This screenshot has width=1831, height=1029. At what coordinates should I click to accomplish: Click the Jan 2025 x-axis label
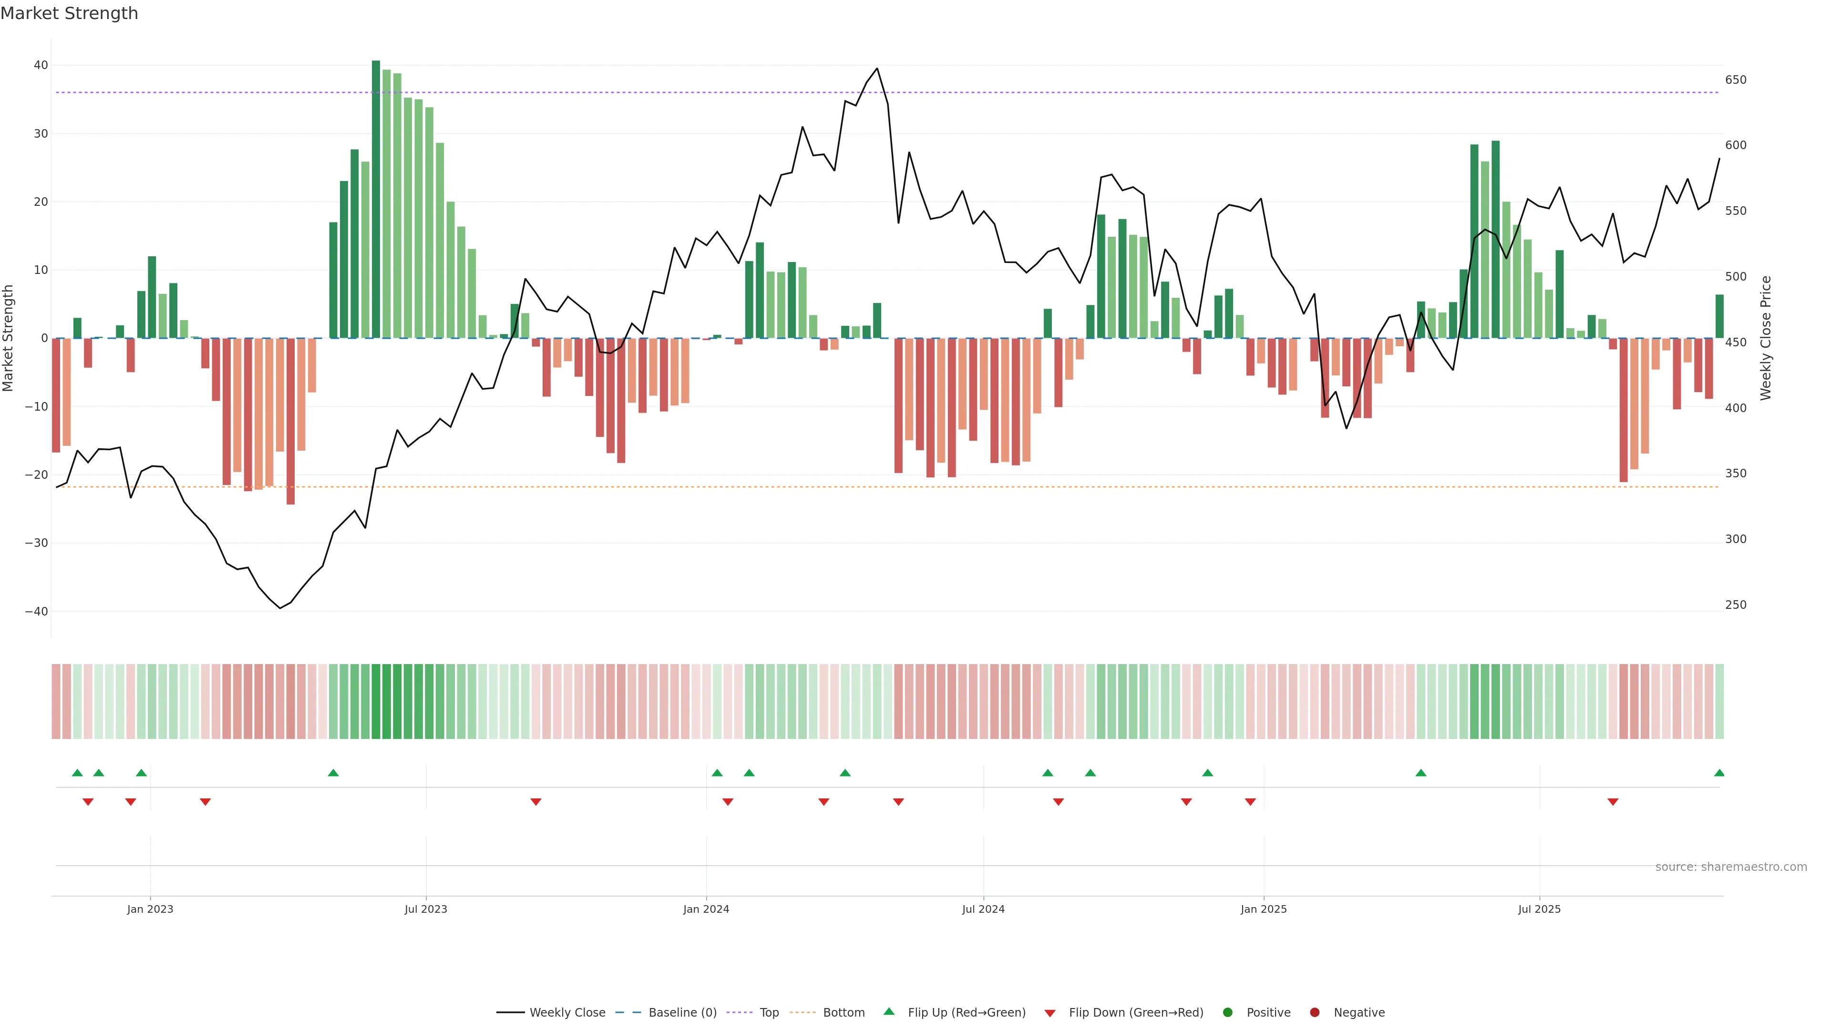pos(1263,909)
